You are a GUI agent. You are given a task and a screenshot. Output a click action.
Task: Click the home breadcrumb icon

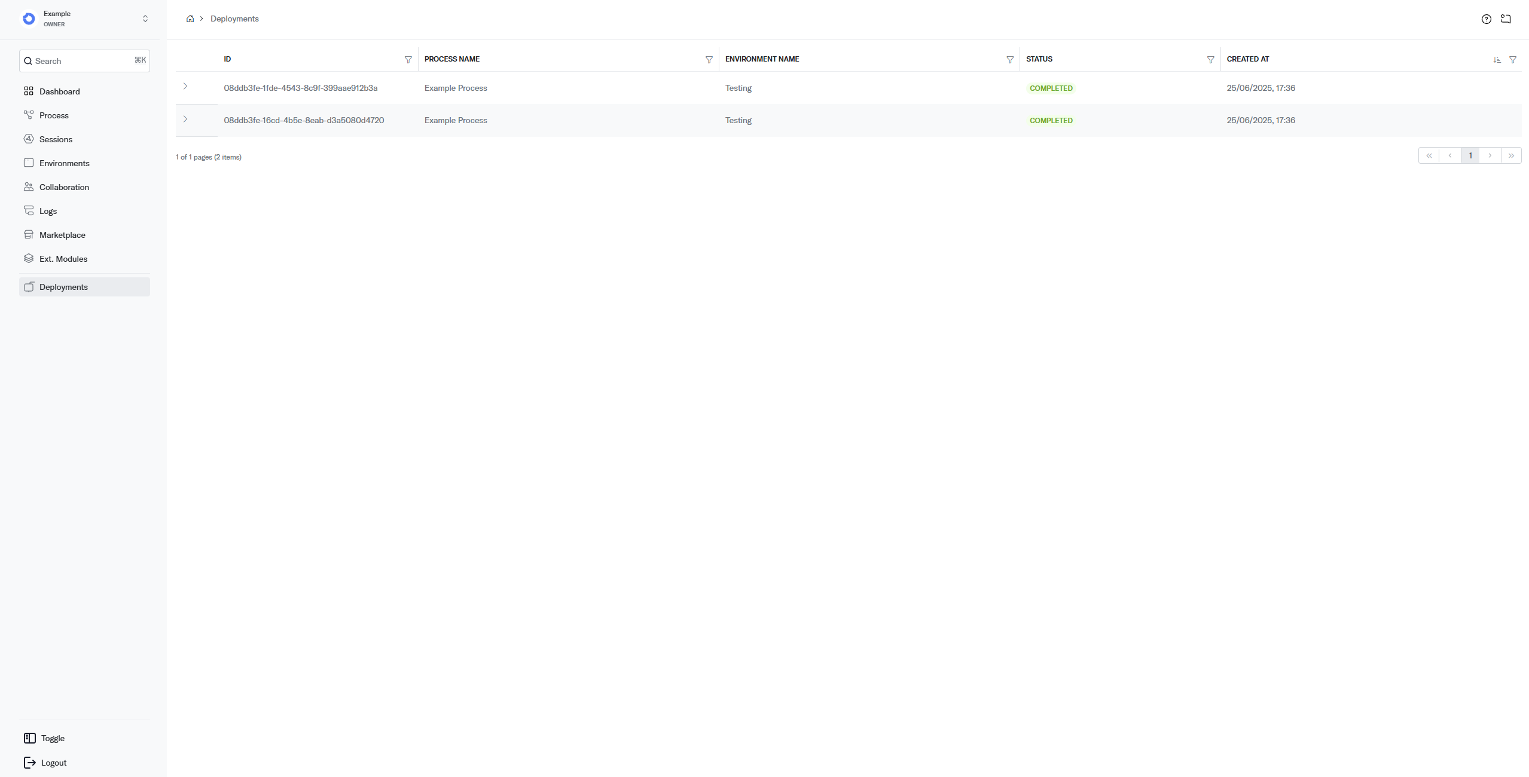coord(190,19)
